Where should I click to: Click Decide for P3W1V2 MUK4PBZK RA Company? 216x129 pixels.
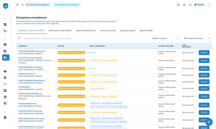coord(204,52)
